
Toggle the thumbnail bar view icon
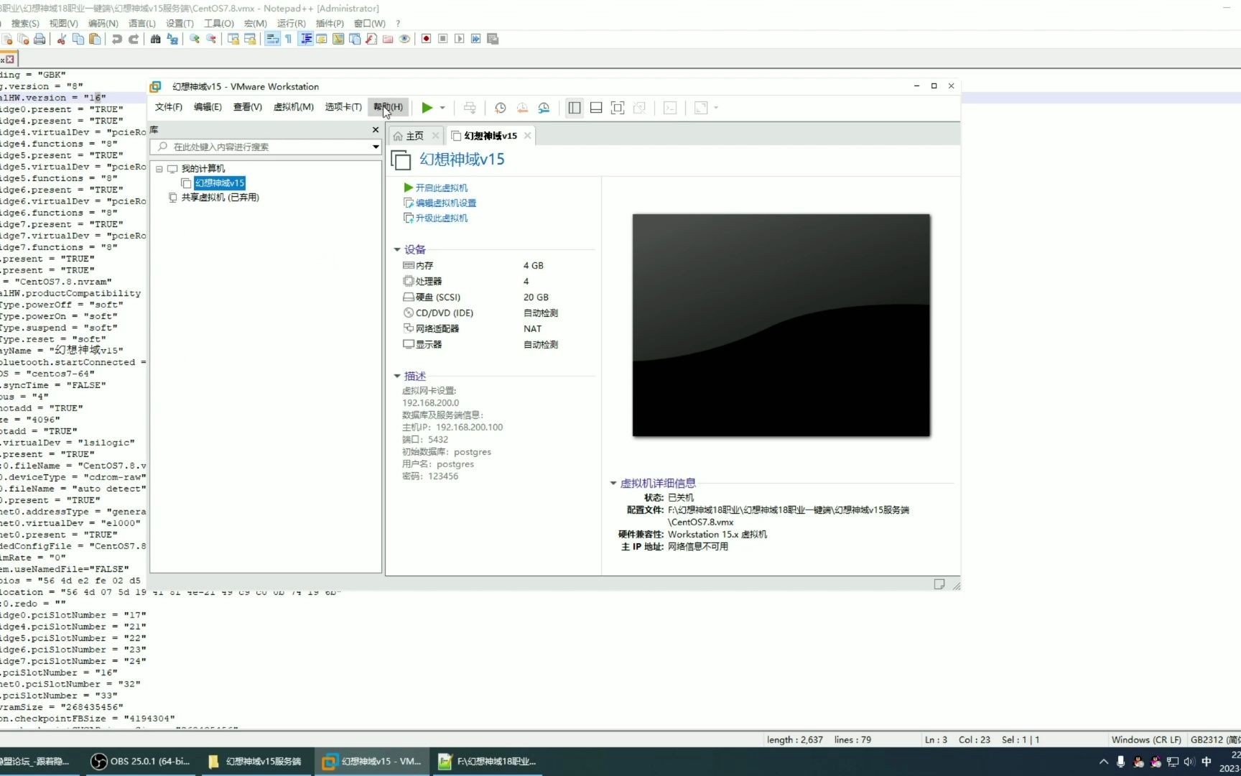(596, 108)
